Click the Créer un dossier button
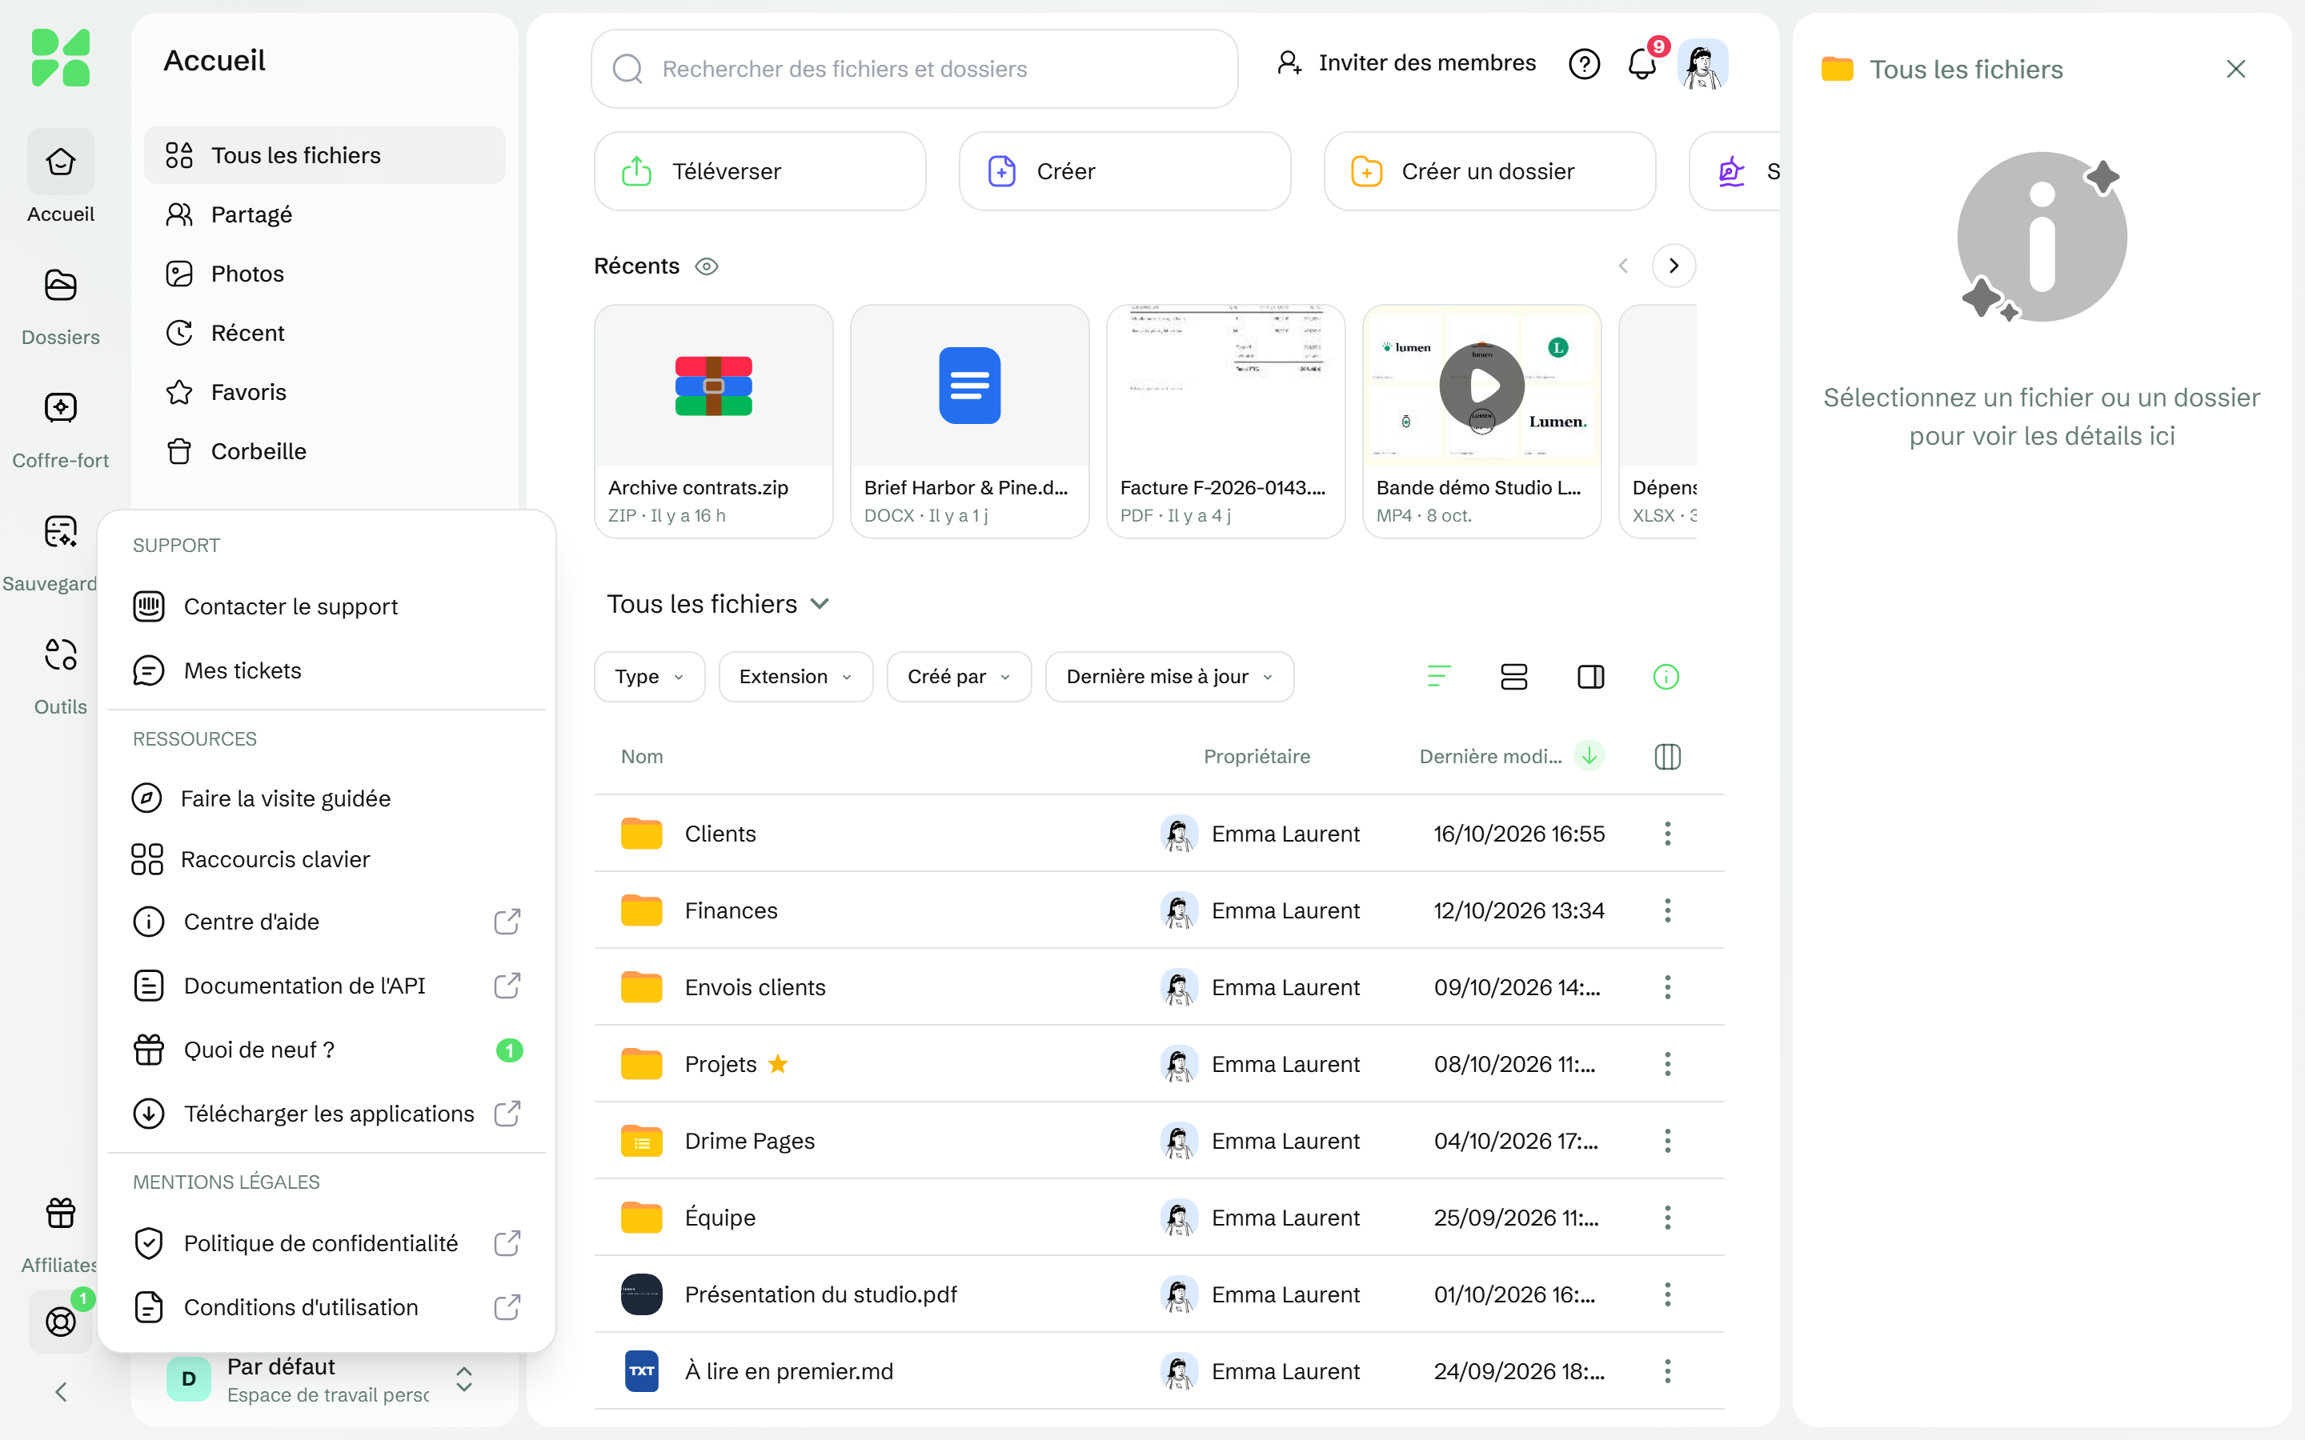Viewport: 2305px width, 1440px height. click(1489, 171)
